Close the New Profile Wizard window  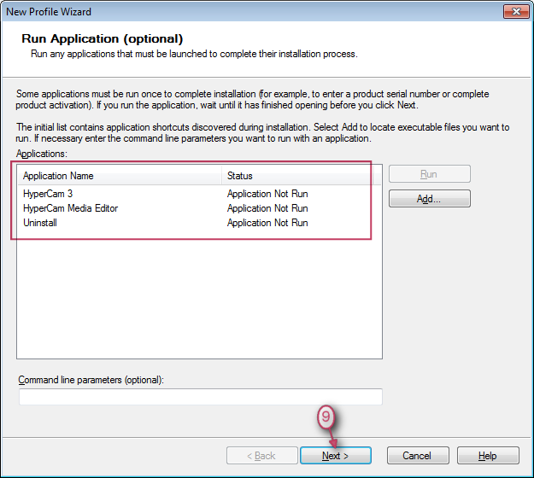(516, 12)
